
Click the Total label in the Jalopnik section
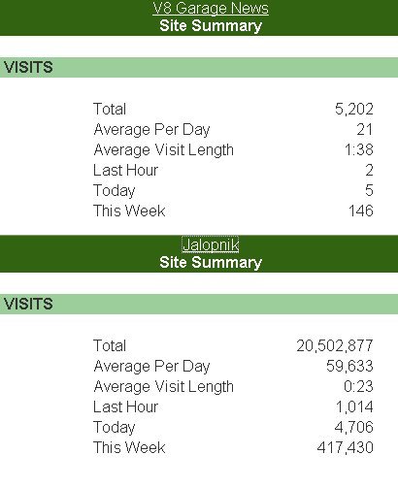tap(110, 345)
